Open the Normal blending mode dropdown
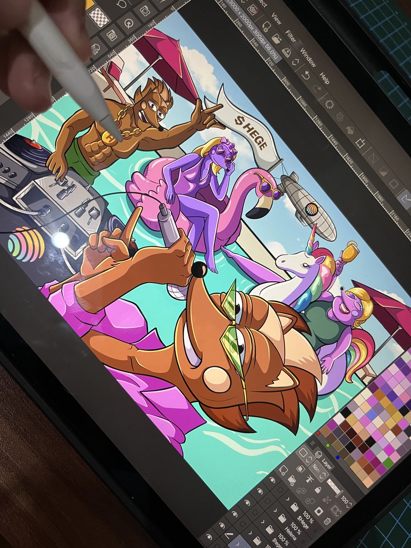Image resolution: width=411 pixels, height=548 pixels. pyautogui.click(x=318, y=471)
